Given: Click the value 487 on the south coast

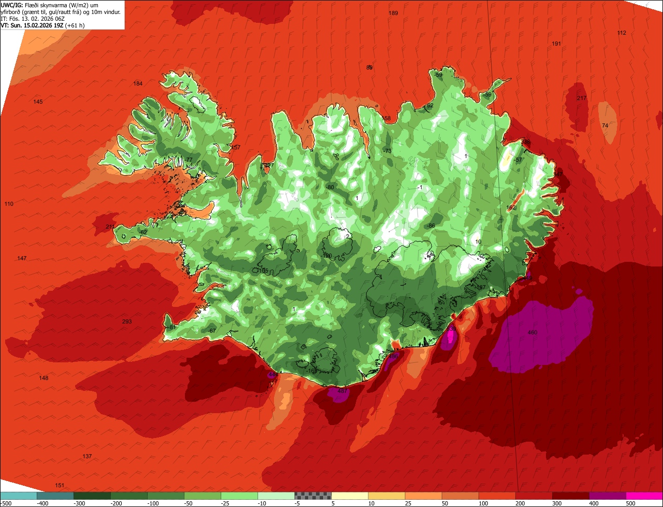Looking at the screenshot, I should (342, 391).
